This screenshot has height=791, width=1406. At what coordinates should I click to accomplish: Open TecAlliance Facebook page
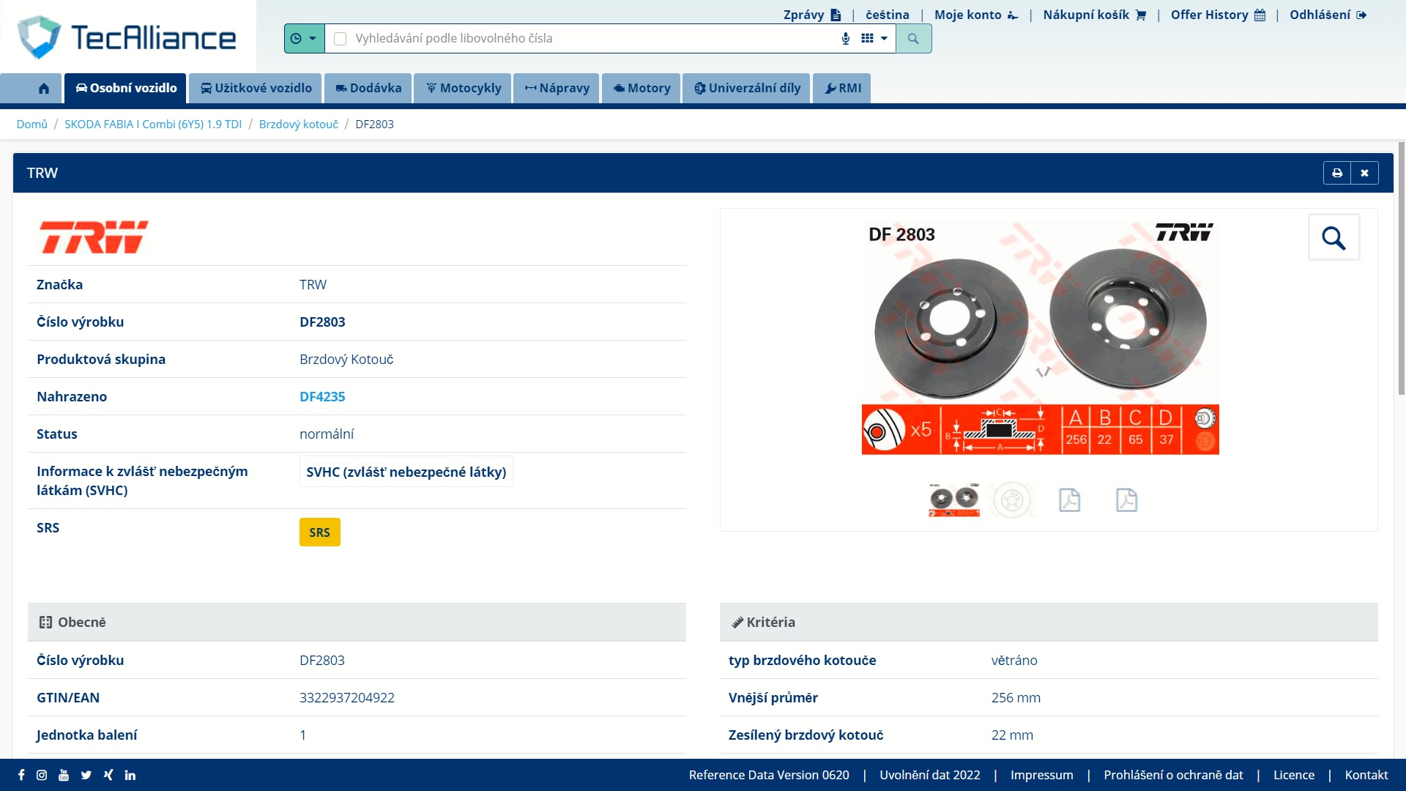21,775
